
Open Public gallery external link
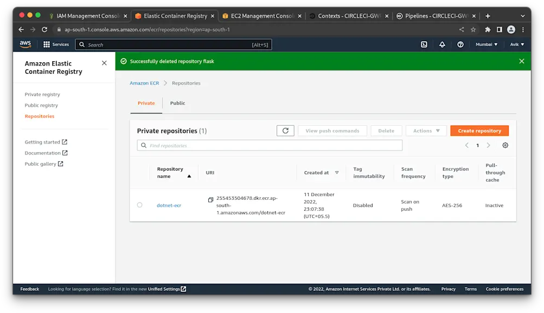44,164
